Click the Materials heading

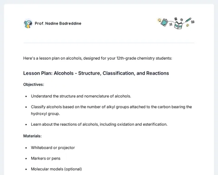pyautogui.click(x=32, y=136)
